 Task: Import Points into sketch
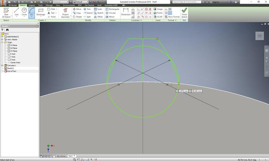[158, 13]
